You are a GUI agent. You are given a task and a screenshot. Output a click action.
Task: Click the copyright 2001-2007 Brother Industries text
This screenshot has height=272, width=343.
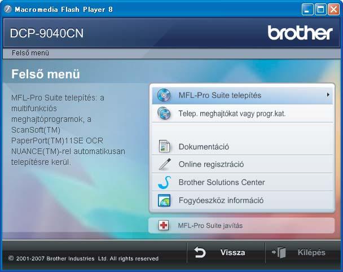(83, 258)
